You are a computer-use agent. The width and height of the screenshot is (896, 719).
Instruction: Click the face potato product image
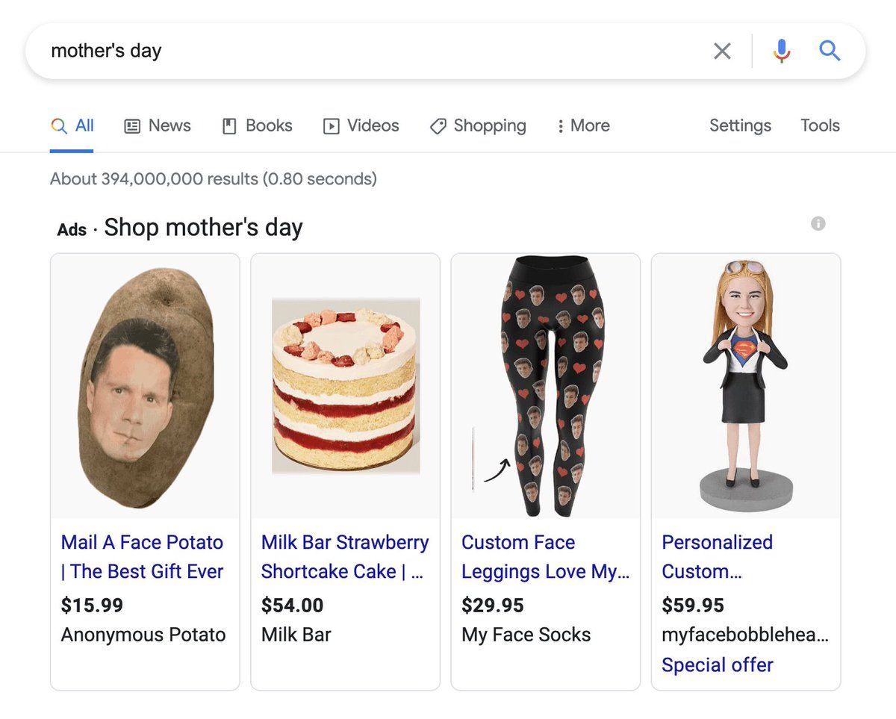[x=146, y=387]
